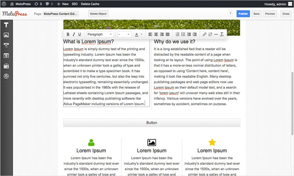Clear formatting with the Tx icon
Screen dimensions: 294x176
click(x=222, y=34)
